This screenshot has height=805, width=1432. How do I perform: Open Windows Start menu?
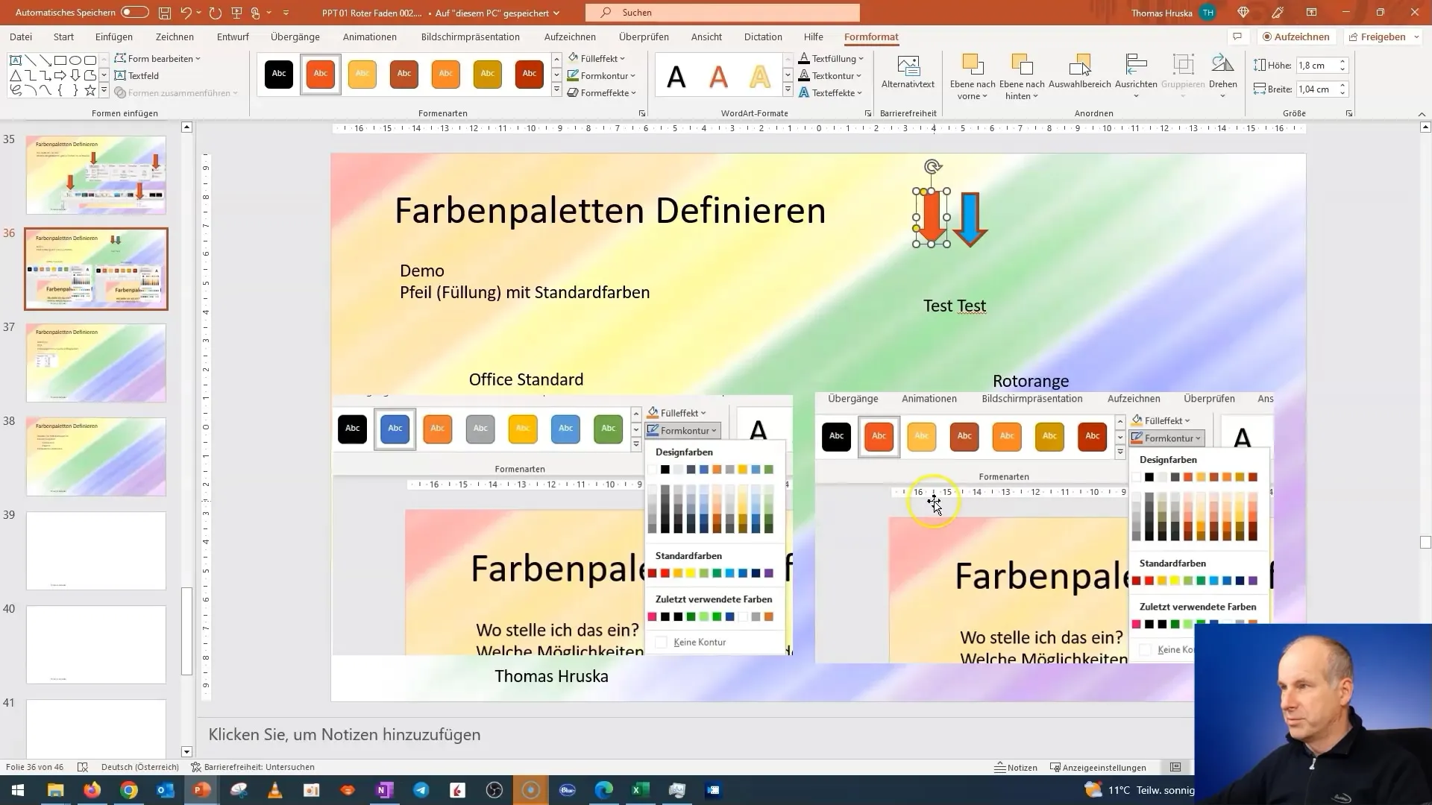[x=18, y=790]
